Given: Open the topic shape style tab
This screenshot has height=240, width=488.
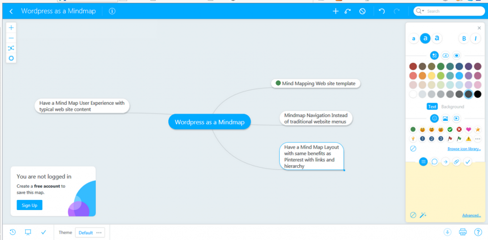Looking at the screenshot, I should 457,56.
